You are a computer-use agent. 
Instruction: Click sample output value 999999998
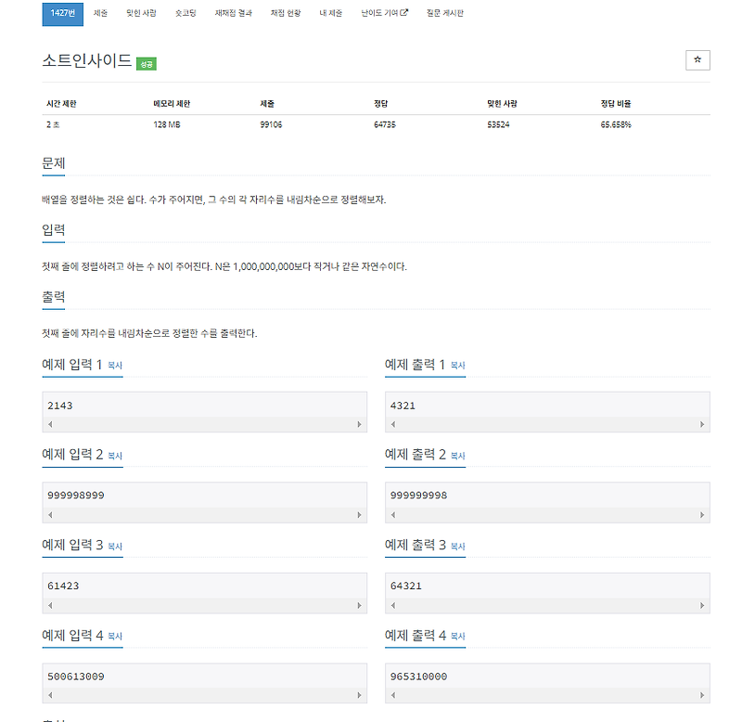(x=418, y=496)
